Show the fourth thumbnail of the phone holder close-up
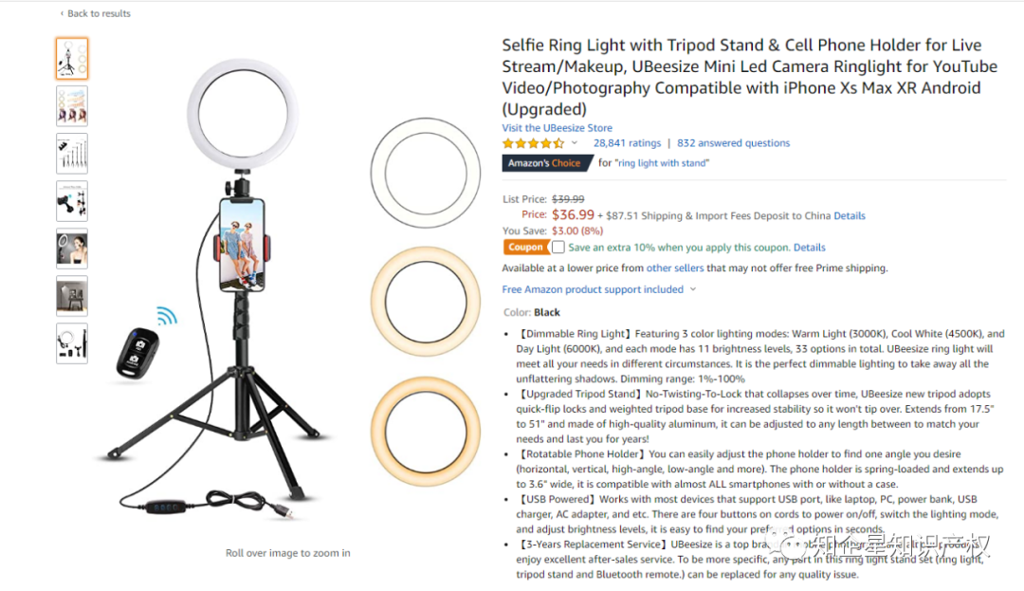This screenshot has width=1024, height=591. point(72,201)
